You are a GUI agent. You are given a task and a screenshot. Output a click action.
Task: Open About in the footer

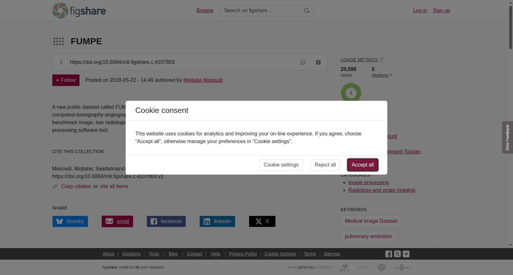coord(108,254)
